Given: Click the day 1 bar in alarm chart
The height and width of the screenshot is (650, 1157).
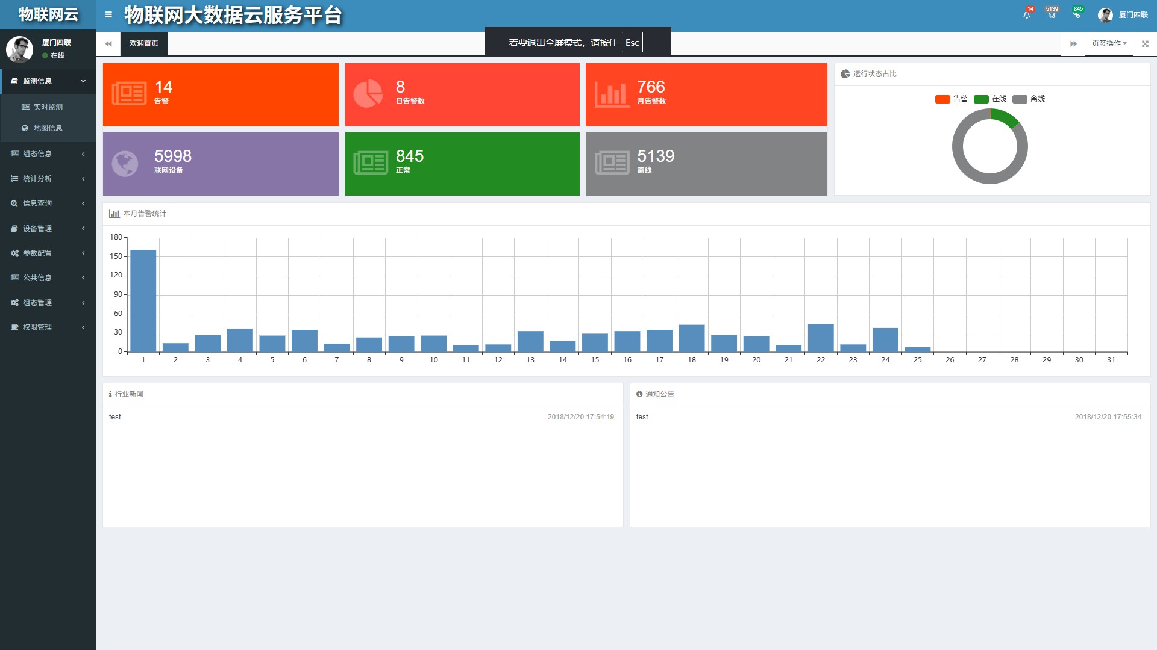Looking at the screenshot, I should point(143,301).
